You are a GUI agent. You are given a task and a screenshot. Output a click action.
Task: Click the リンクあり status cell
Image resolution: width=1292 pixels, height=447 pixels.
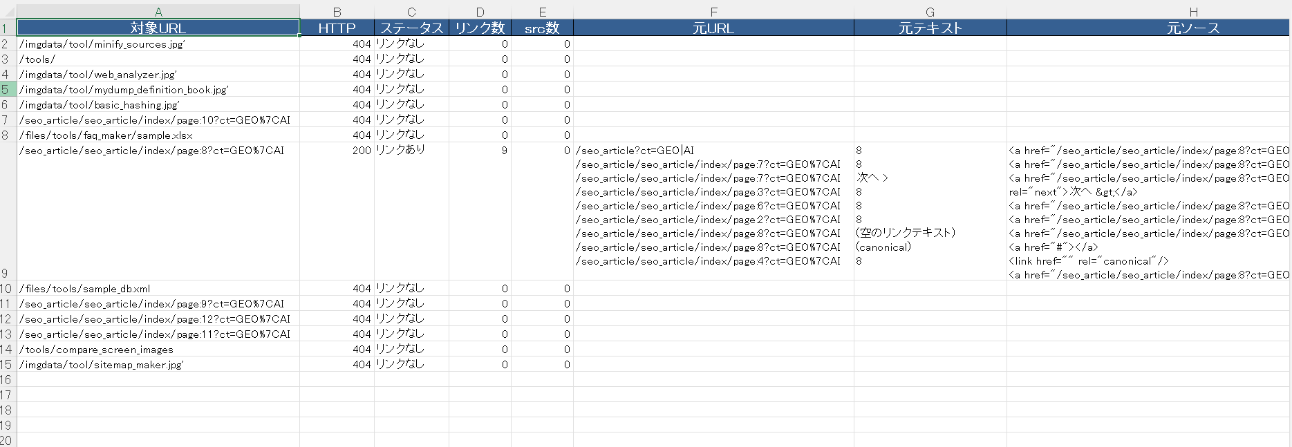(411, 150)
